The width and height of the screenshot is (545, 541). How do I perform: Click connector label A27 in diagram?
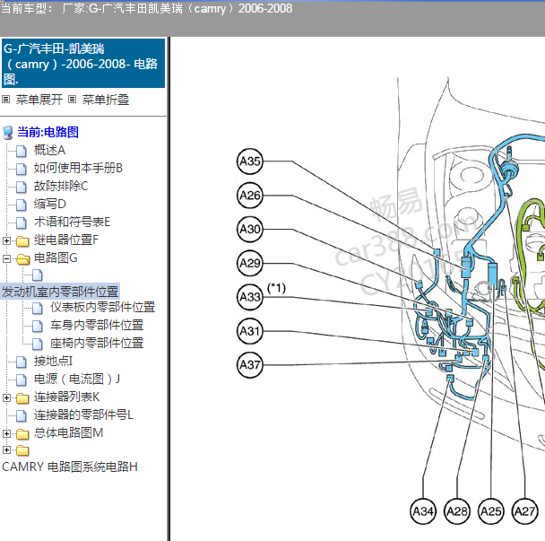pyautogui.click(x=525, y=511)
